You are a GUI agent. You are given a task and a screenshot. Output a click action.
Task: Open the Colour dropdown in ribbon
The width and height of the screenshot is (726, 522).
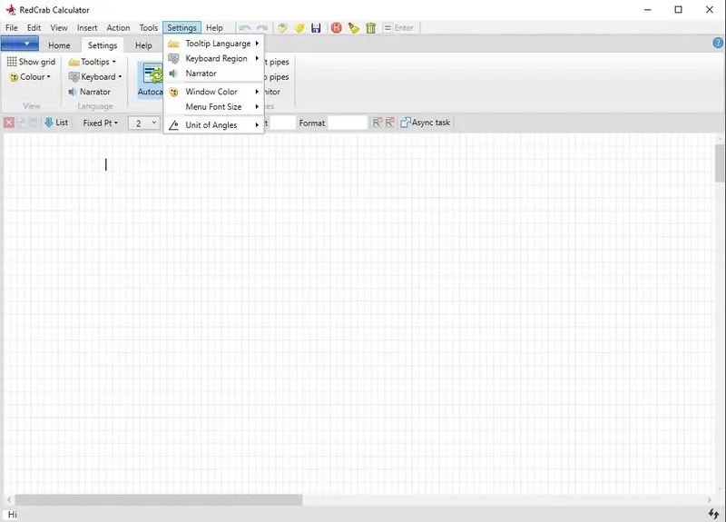click(x=30, y=77)
